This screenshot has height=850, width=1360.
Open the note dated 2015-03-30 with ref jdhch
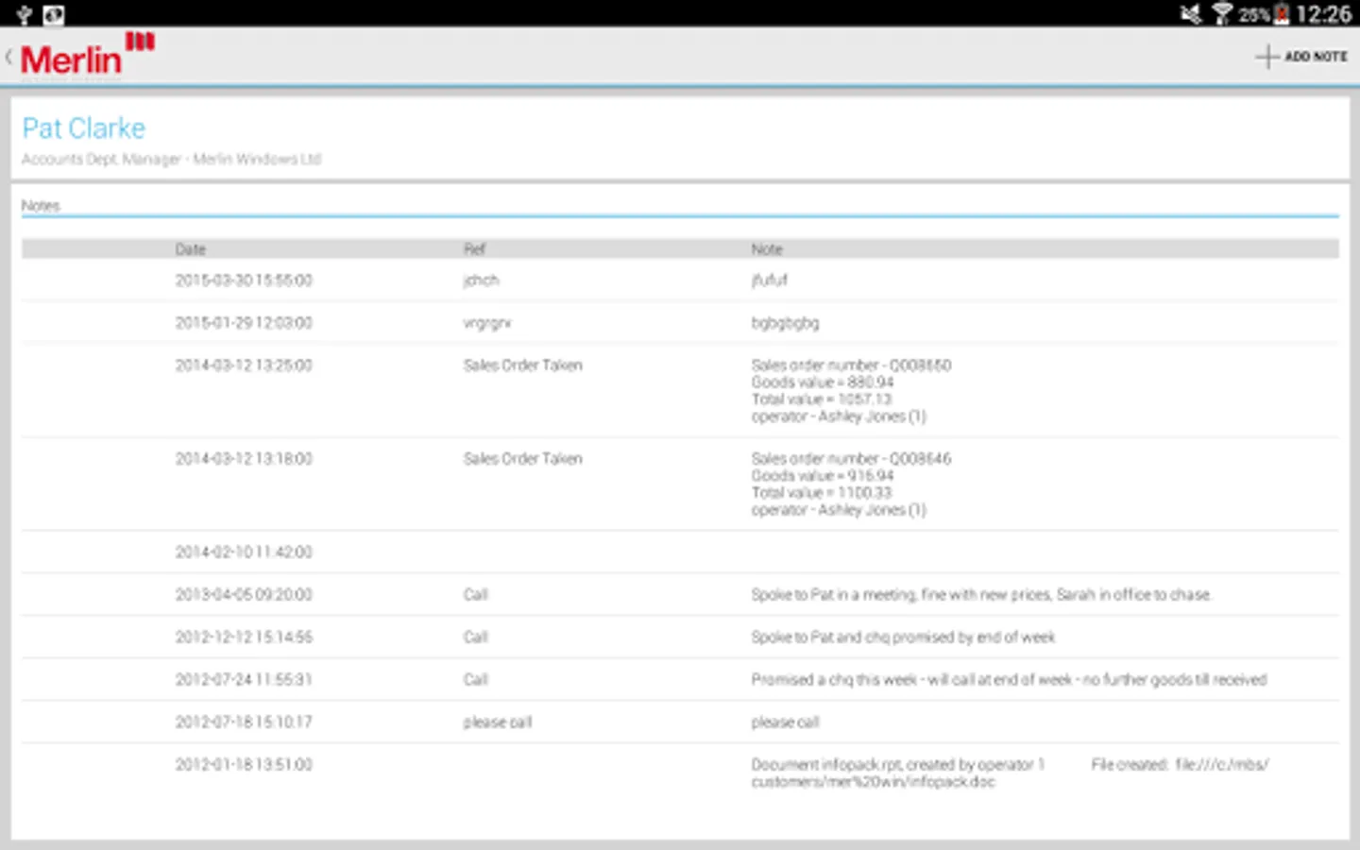(x=661, y=280)
